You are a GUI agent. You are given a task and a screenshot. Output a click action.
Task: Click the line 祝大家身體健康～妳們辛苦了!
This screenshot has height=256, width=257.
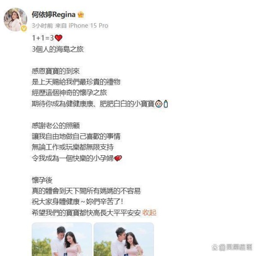[78, 202]
